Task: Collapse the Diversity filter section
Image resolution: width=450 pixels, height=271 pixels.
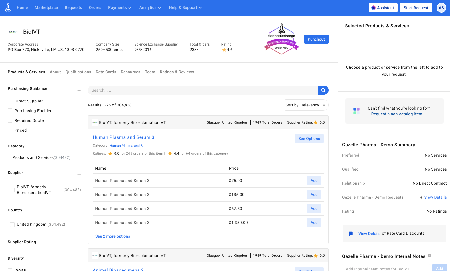Action: [x=79, y=260]
